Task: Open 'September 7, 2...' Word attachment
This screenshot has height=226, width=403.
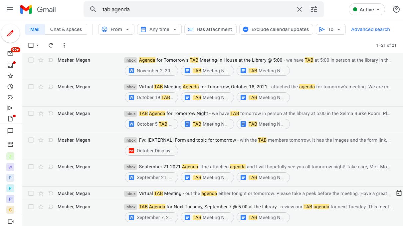Action: point(151,217)
